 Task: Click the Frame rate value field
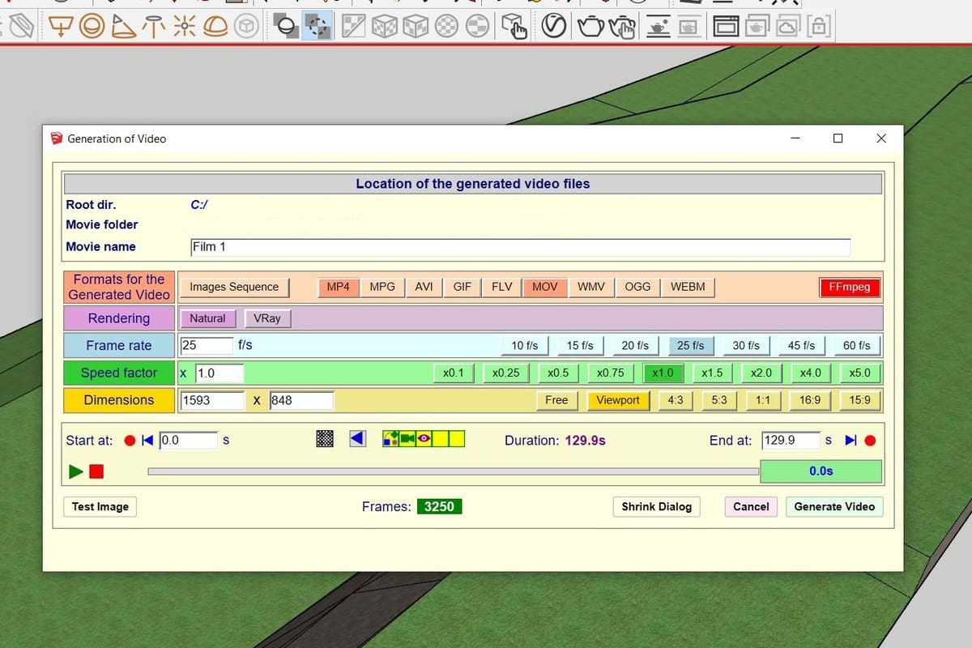(207, 345)
